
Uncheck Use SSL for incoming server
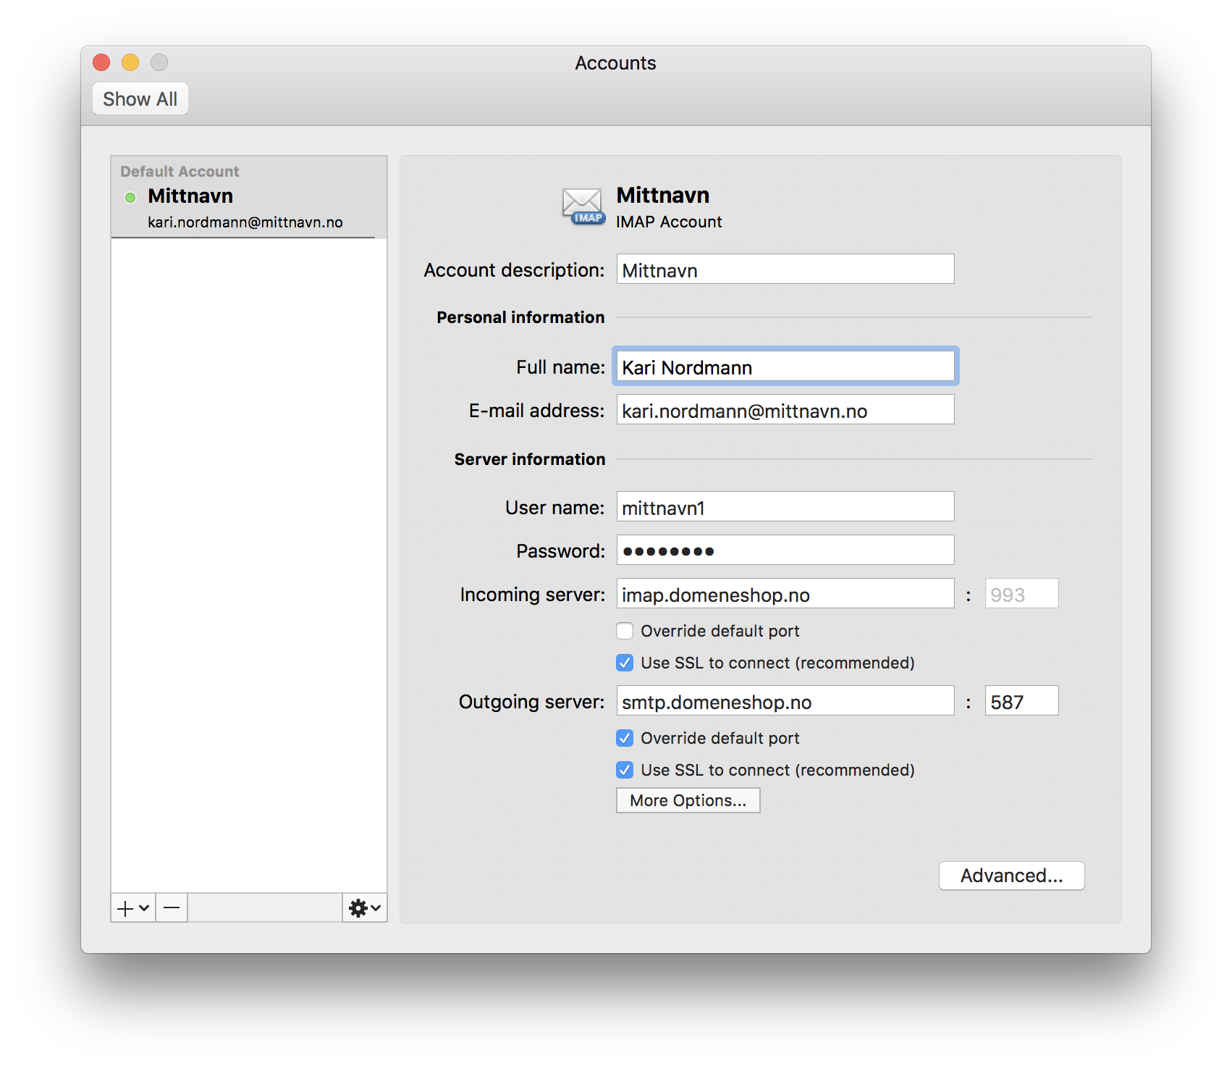[x=625, y=663]
